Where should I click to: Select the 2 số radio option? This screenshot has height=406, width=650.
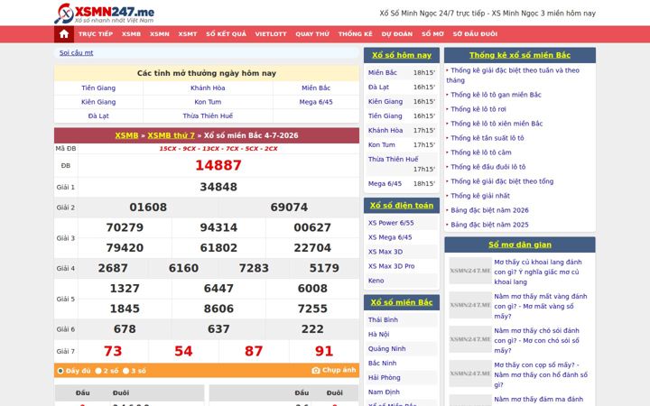(x=98, y=371)
